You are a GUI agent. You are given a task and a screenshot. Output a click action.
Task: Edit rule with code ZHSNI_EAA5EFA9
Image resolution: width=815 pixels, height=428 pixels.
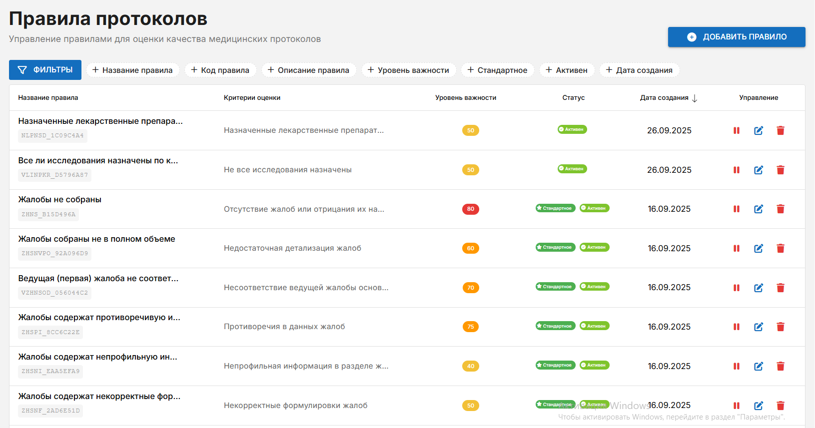coord(758,366)
